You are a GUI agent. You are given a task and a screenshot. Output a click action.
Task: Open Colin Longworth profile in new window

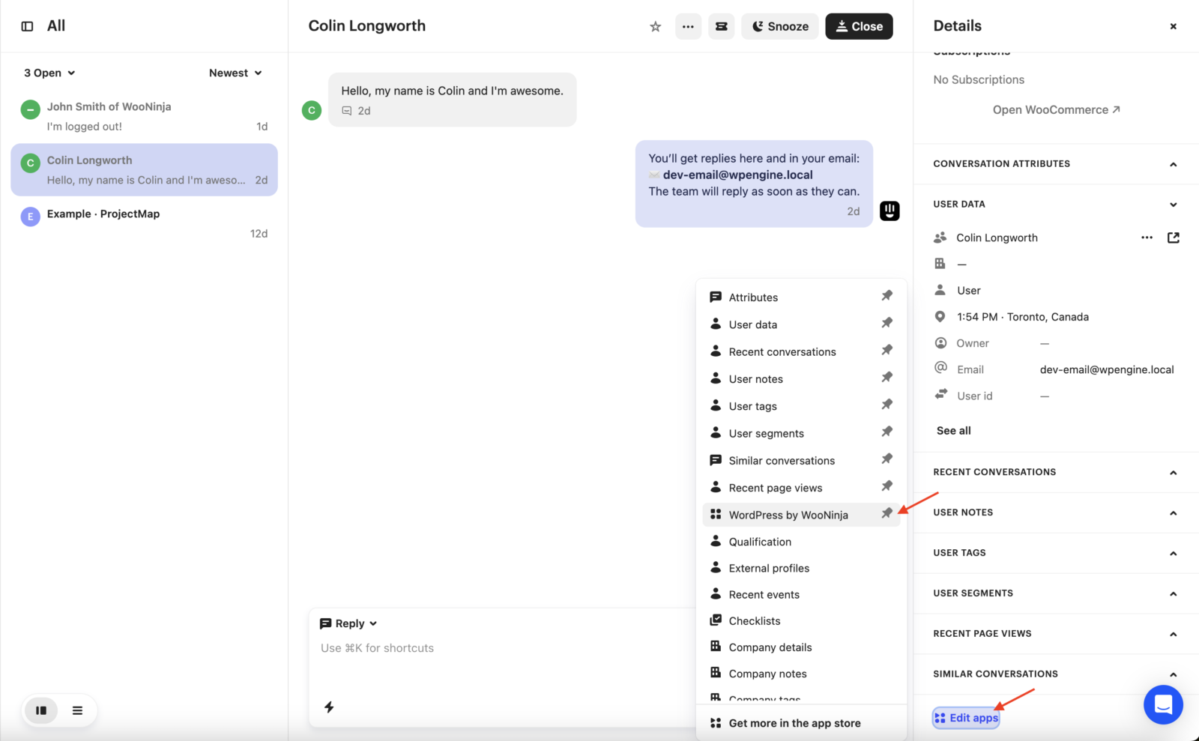[1173, 238]
